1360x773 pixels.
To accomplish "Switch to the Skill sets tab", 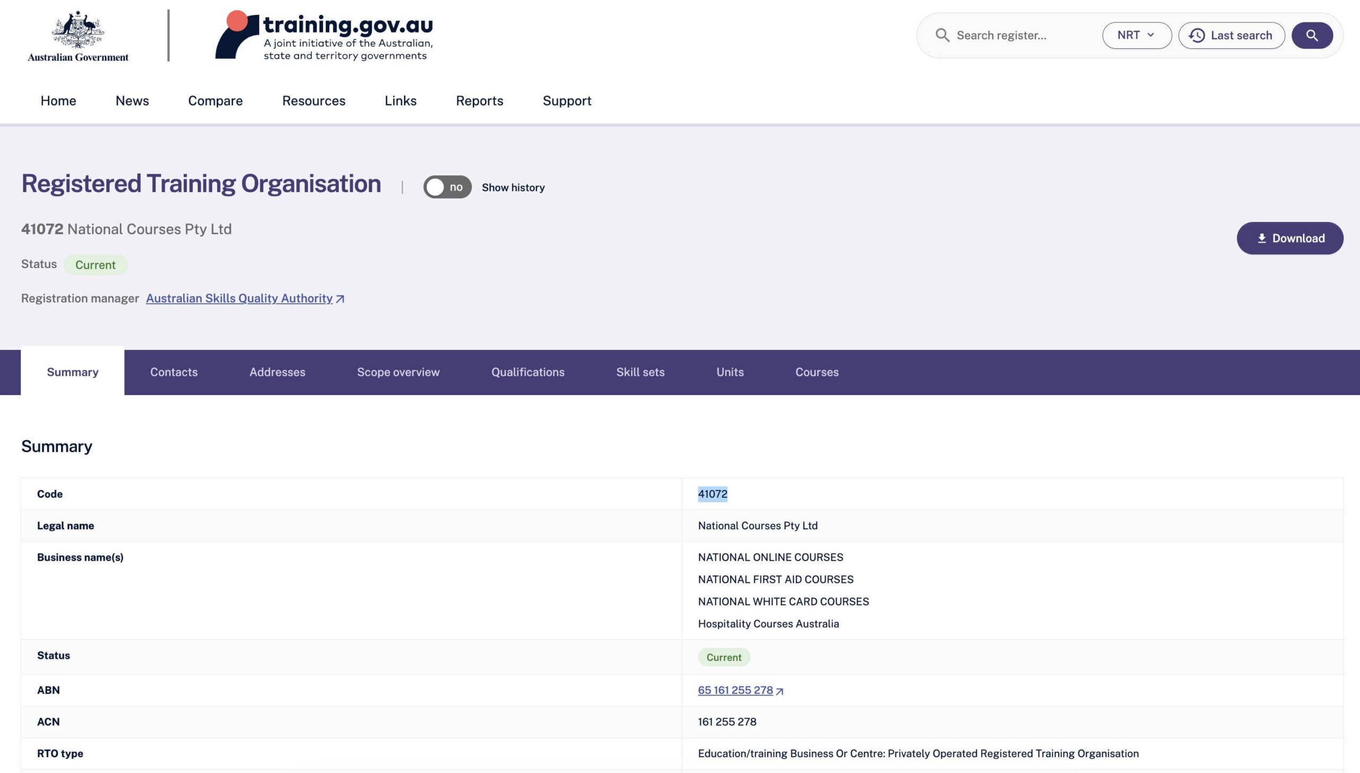I will 641,372.
